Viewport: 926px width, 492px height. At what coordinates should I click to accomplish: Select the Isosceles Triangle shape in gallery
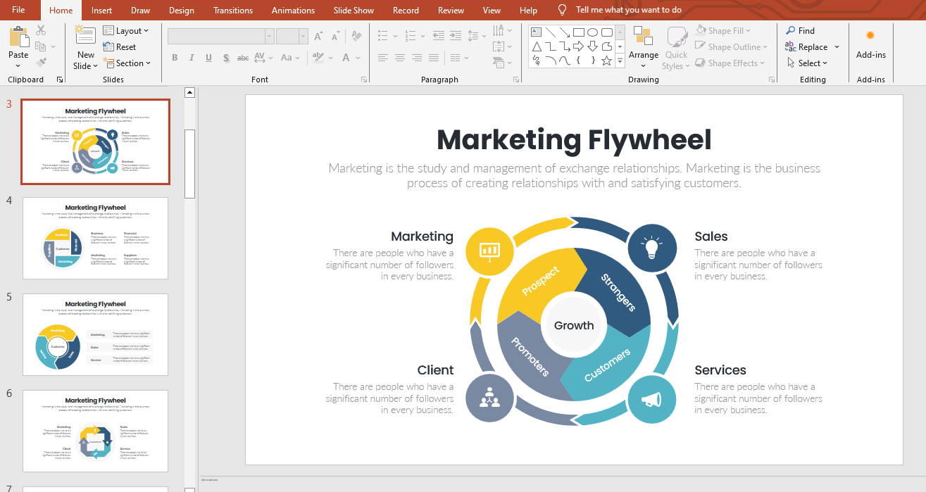537,46
